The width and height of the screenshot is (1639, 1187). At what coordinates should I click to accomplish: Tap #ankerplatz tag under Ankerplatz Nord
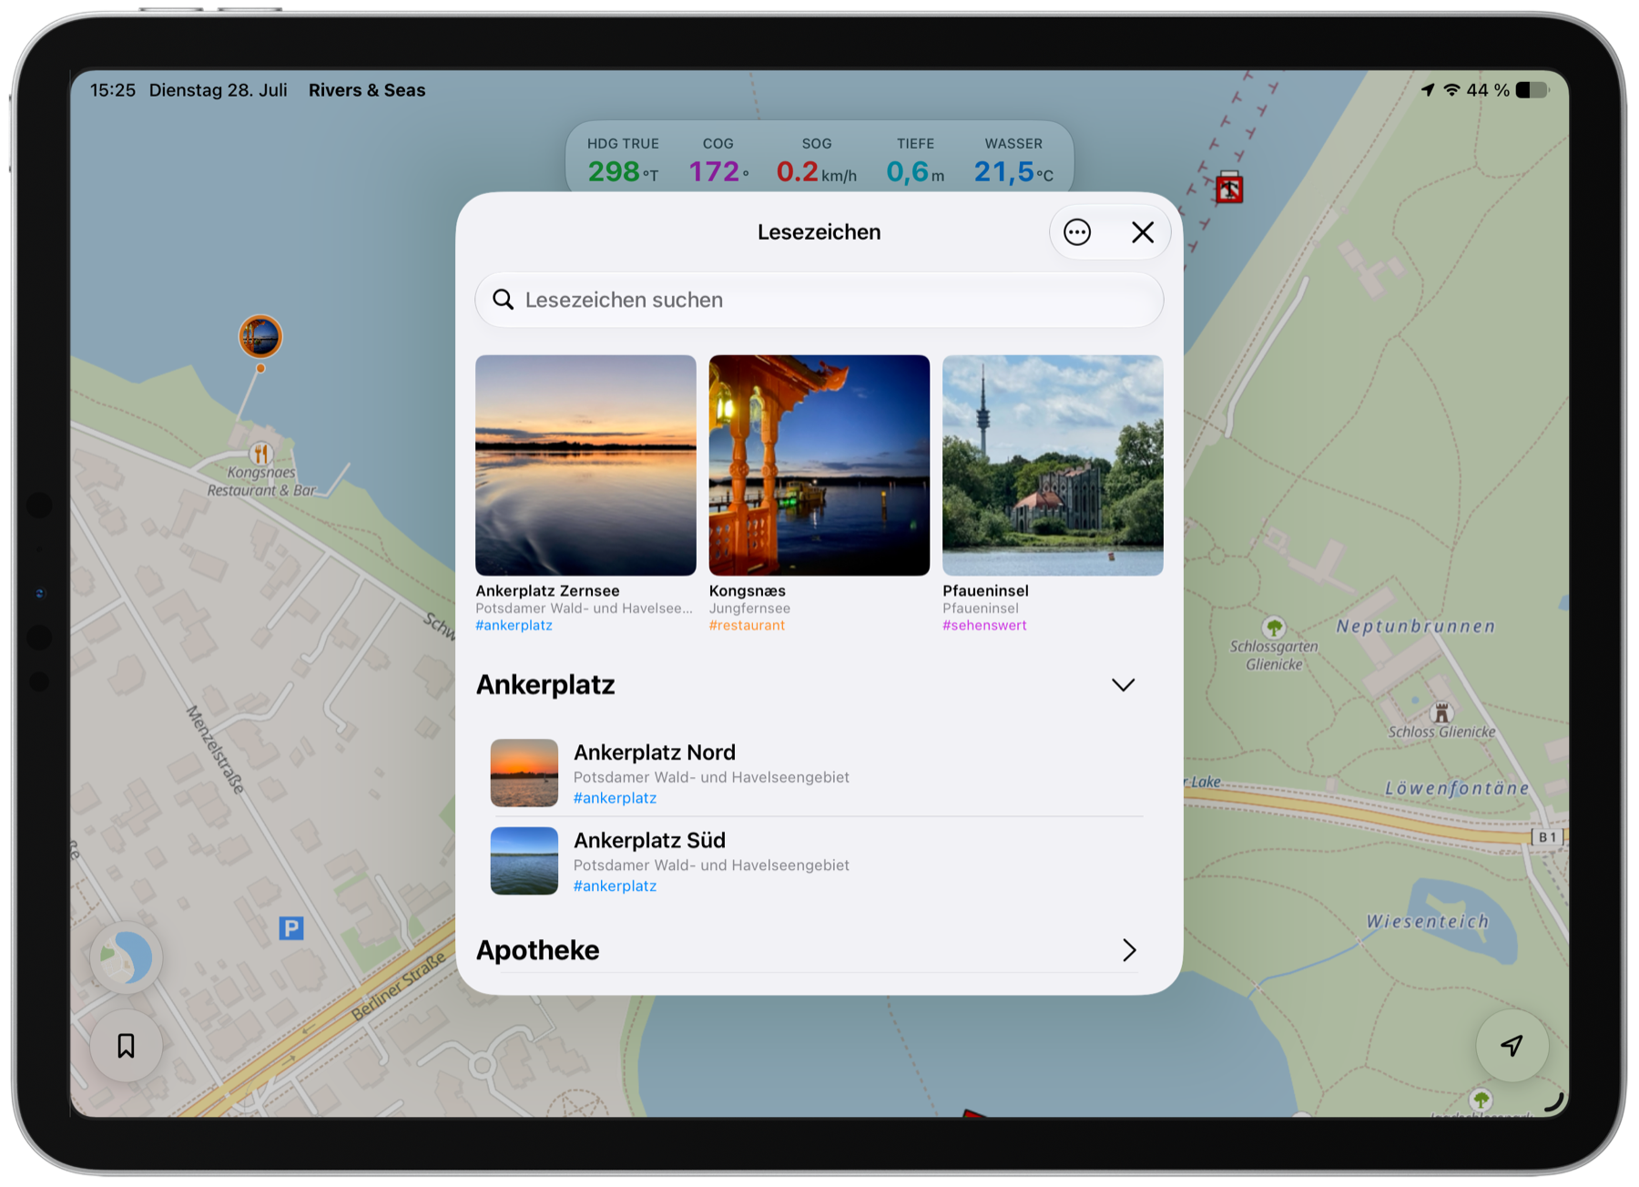[615, 798]
